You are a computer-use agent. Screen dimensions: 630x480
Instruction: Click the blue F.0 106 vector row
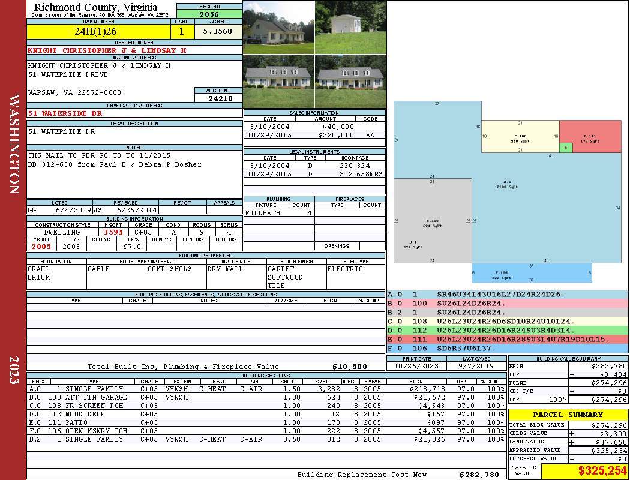508,348
